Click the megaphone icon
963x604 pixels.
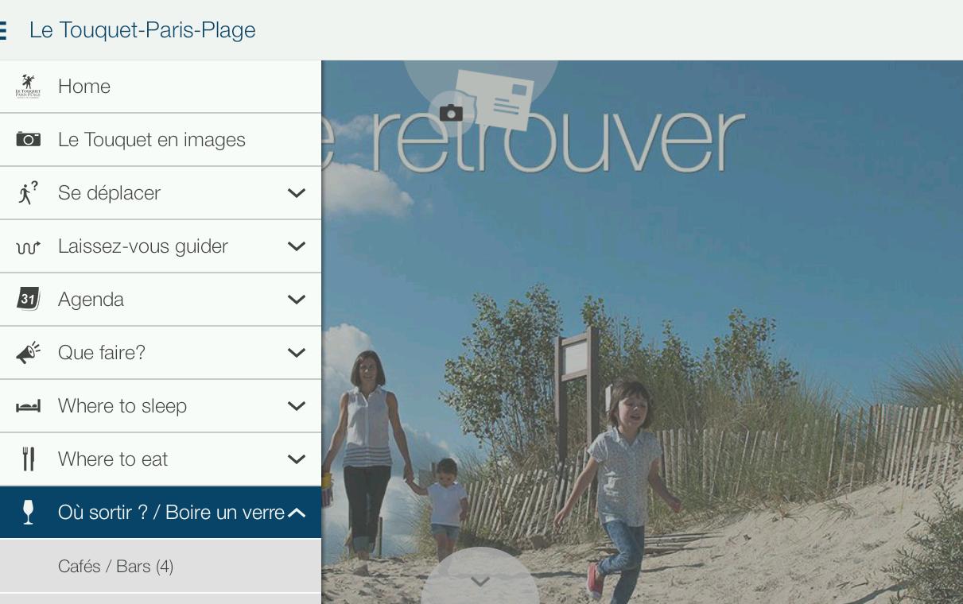click(x=28, y=353)
